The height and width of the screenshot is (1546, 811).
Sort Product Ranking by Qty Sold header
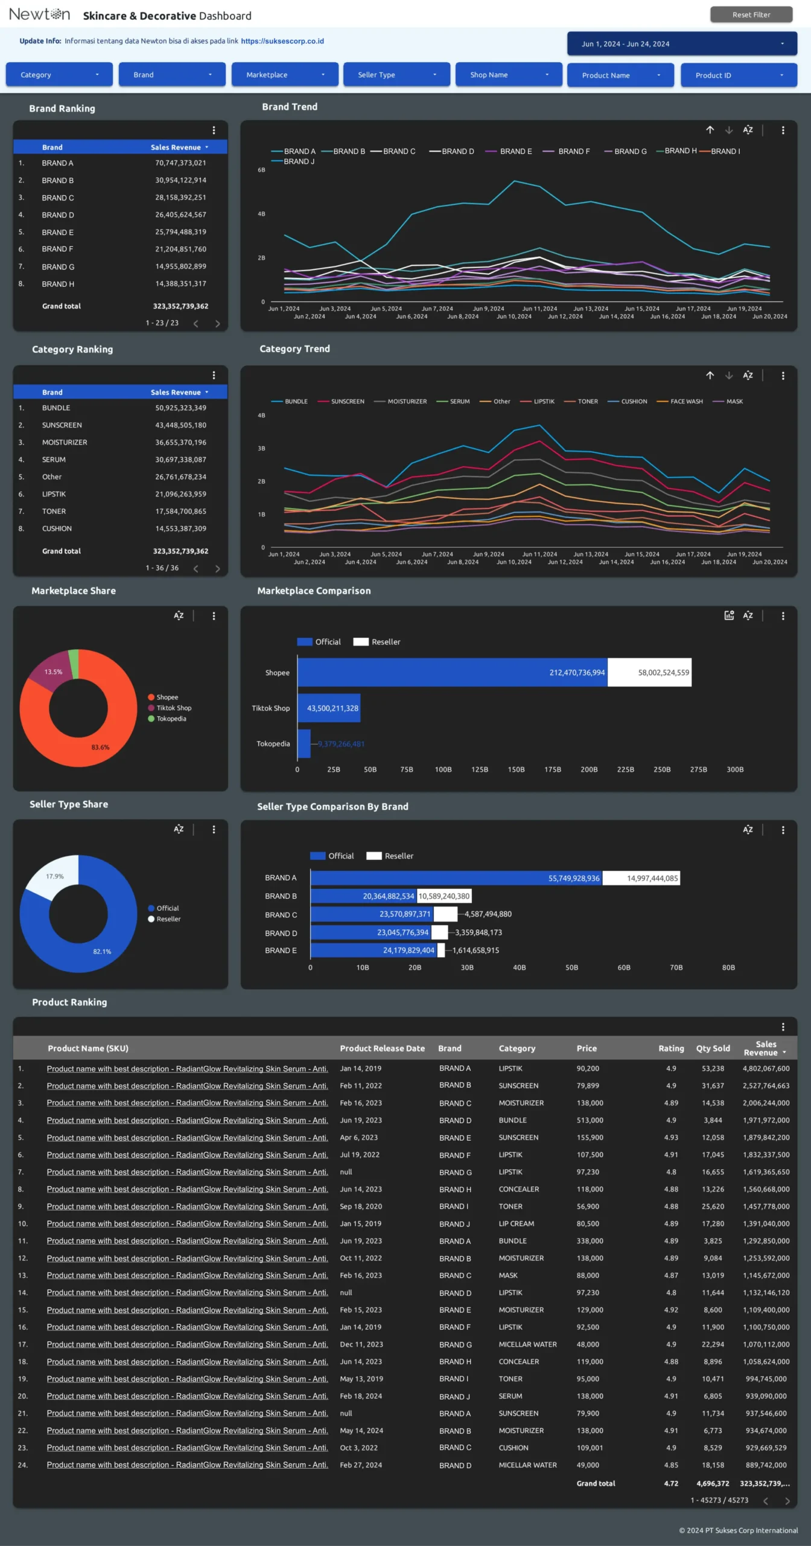pyautogui.click(x=713, y=1048)
